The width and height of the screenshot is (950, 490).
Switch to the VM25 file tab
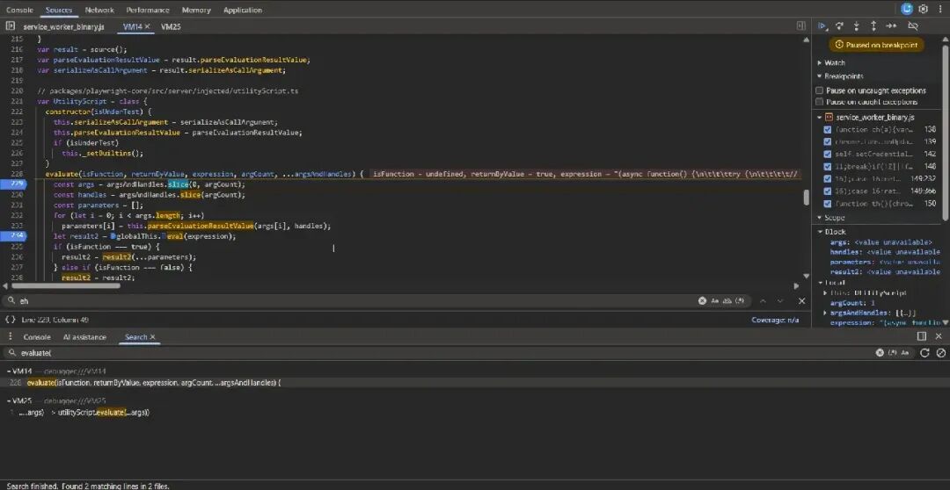point(171,26)
